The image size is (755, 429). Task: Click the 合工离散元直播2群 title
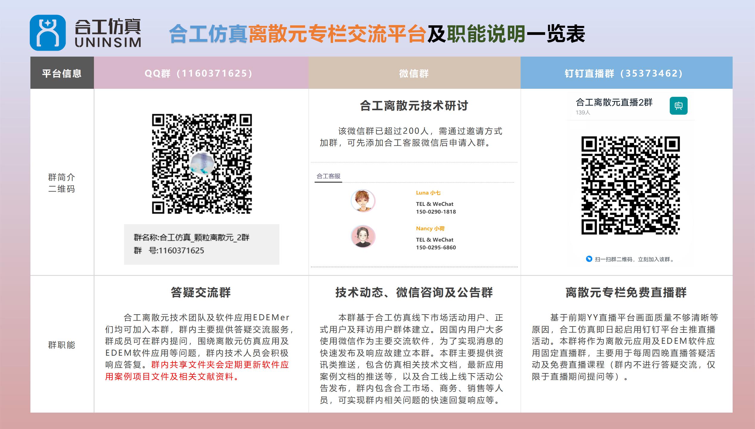(614, 102)
